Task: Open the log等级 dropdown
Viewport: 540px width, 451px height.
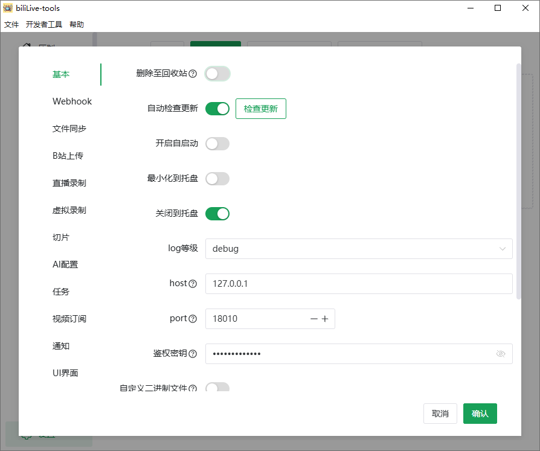Action: 359,248
